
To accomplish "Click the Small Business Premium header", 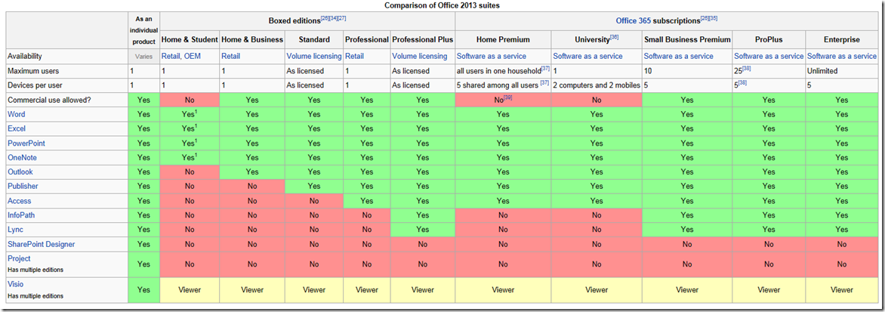I will (687, 39).
